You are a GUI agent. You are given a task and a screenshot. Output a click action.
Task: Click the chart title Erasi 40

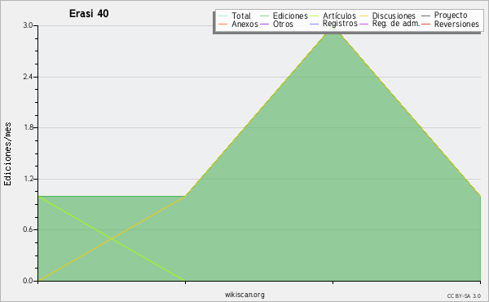tap(89, 13)
